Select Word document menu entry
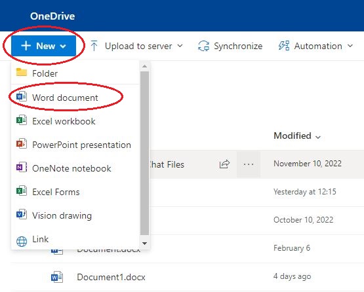 tap(75, 98)
